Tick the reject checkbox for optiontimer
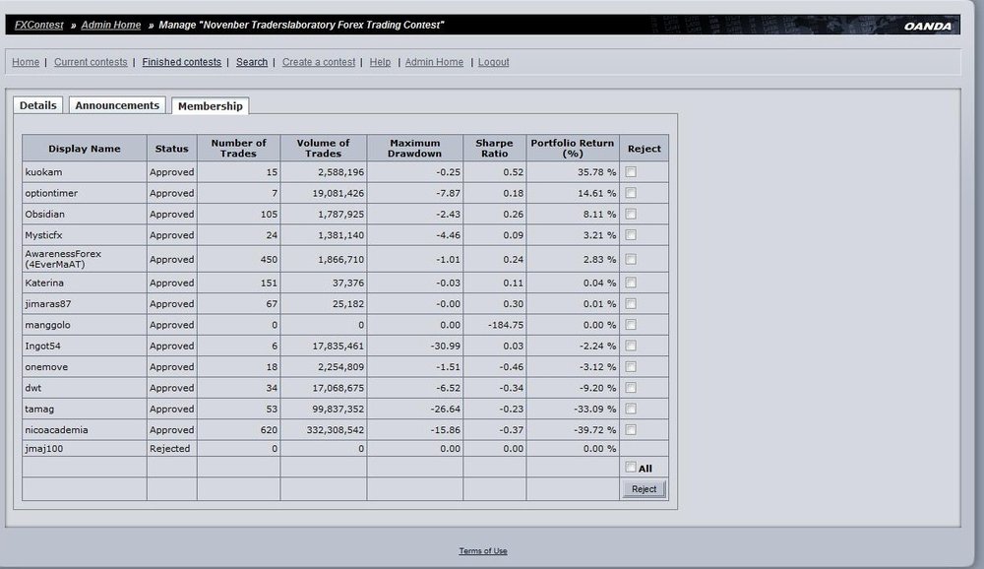Viewport: 984px width, 569px height. [631, 193]
